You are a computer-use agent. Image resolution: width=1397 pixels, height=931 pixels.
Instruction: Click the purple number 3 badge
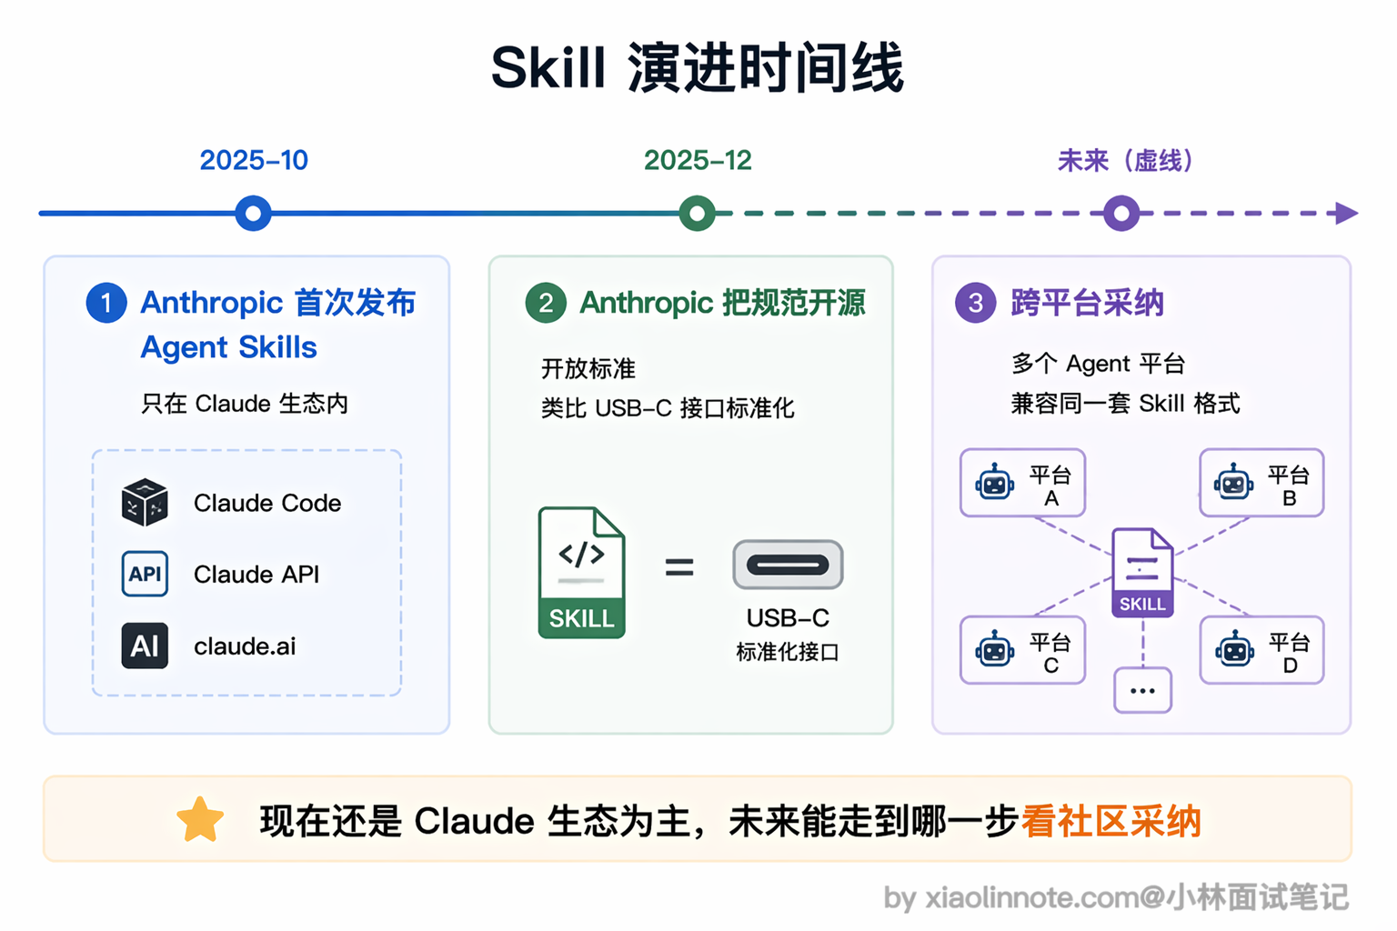click(976, 303)
